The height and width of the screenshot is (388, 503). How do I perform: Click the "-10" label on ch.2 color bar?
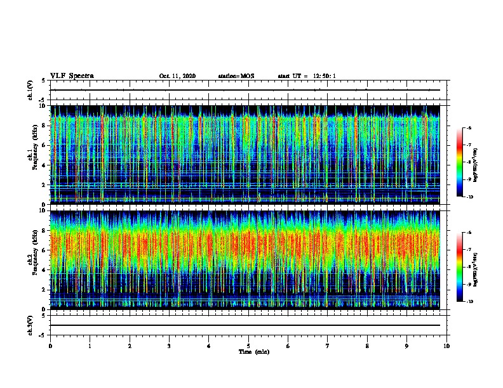coord(469,302)
